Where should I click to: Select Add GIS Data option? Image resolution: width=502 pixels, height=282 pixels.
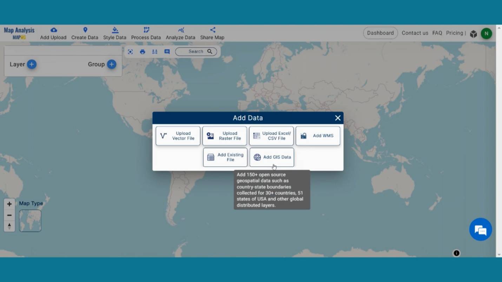[272, 157]
